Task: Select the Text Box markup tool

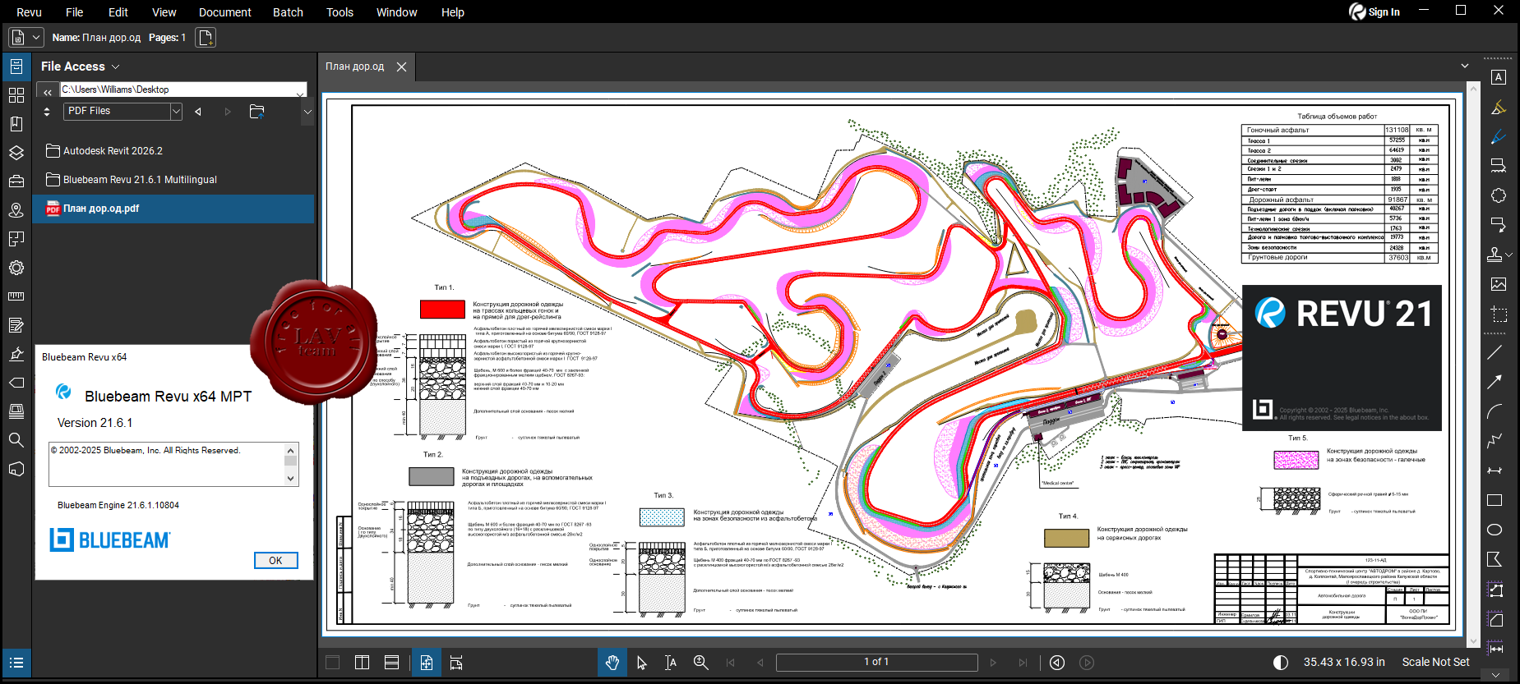Action: click(1499, 77)
